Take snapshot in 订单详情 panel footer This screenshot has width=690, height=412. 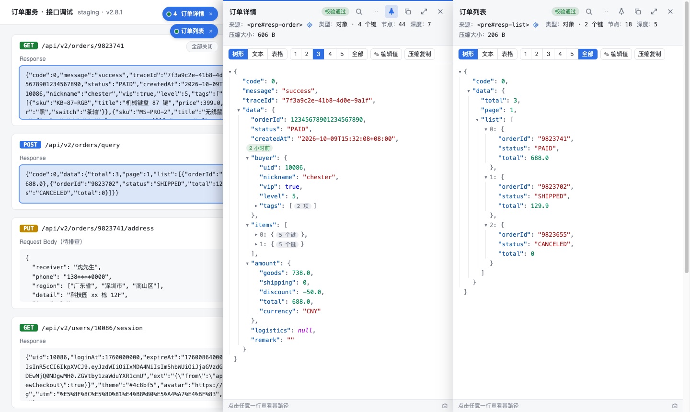(x=445, y=406)
